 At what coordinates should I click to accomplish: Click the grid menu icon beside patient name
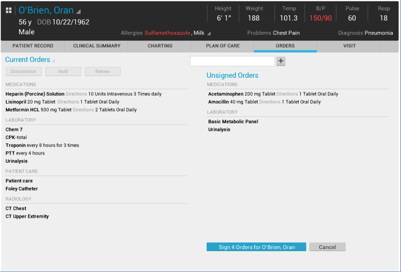9,10
